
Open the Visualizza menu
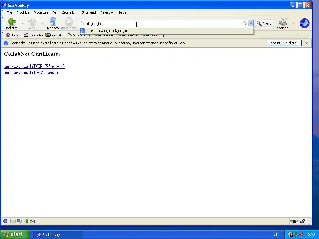41,12
